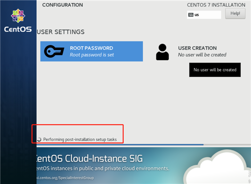Click the user creation person icon

162,52
